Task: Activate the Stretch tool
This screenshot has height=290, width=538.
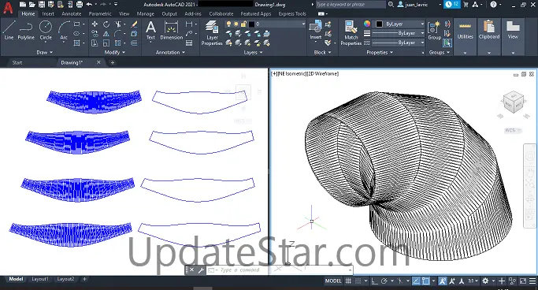Action: 95,43
